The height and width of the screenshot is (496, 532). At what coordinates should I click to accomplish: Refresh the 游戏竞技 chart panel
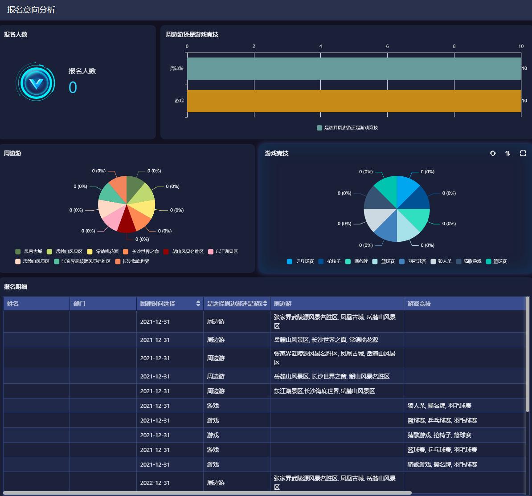(493, 153)
